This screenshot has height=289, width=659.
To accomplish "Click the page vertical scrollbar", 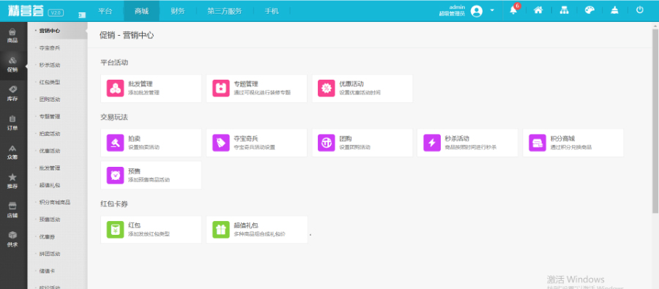I will (x=655, y=121).
